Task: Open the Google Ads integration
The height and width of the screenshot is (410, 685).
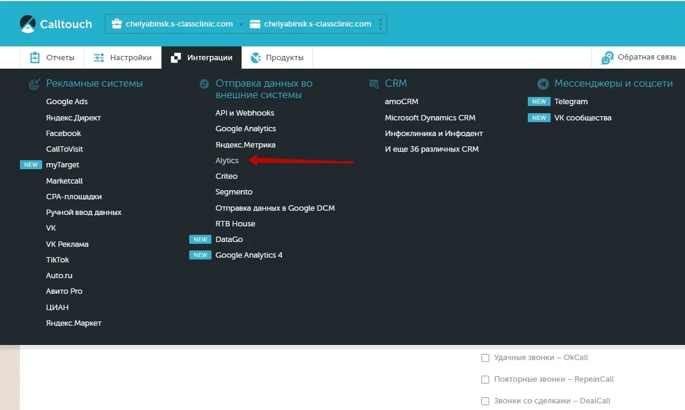Action: tap(67, 102)
